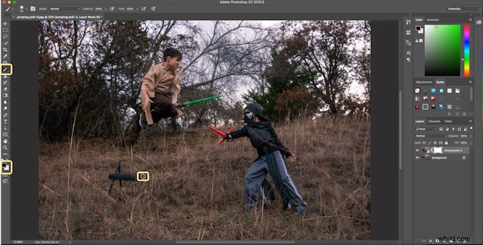Switch to the Channels tab
This screenshot has height=245, width=483.
tap(434, 122)
